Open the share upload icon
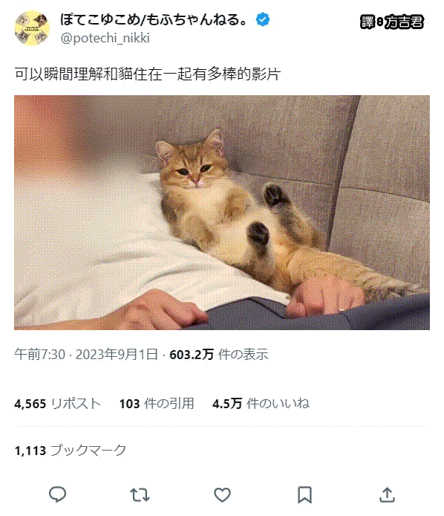 387,494
